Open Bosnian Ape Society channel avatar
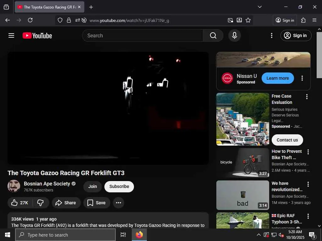The height and width of the screenshot is (241, 322). [14, 186]
